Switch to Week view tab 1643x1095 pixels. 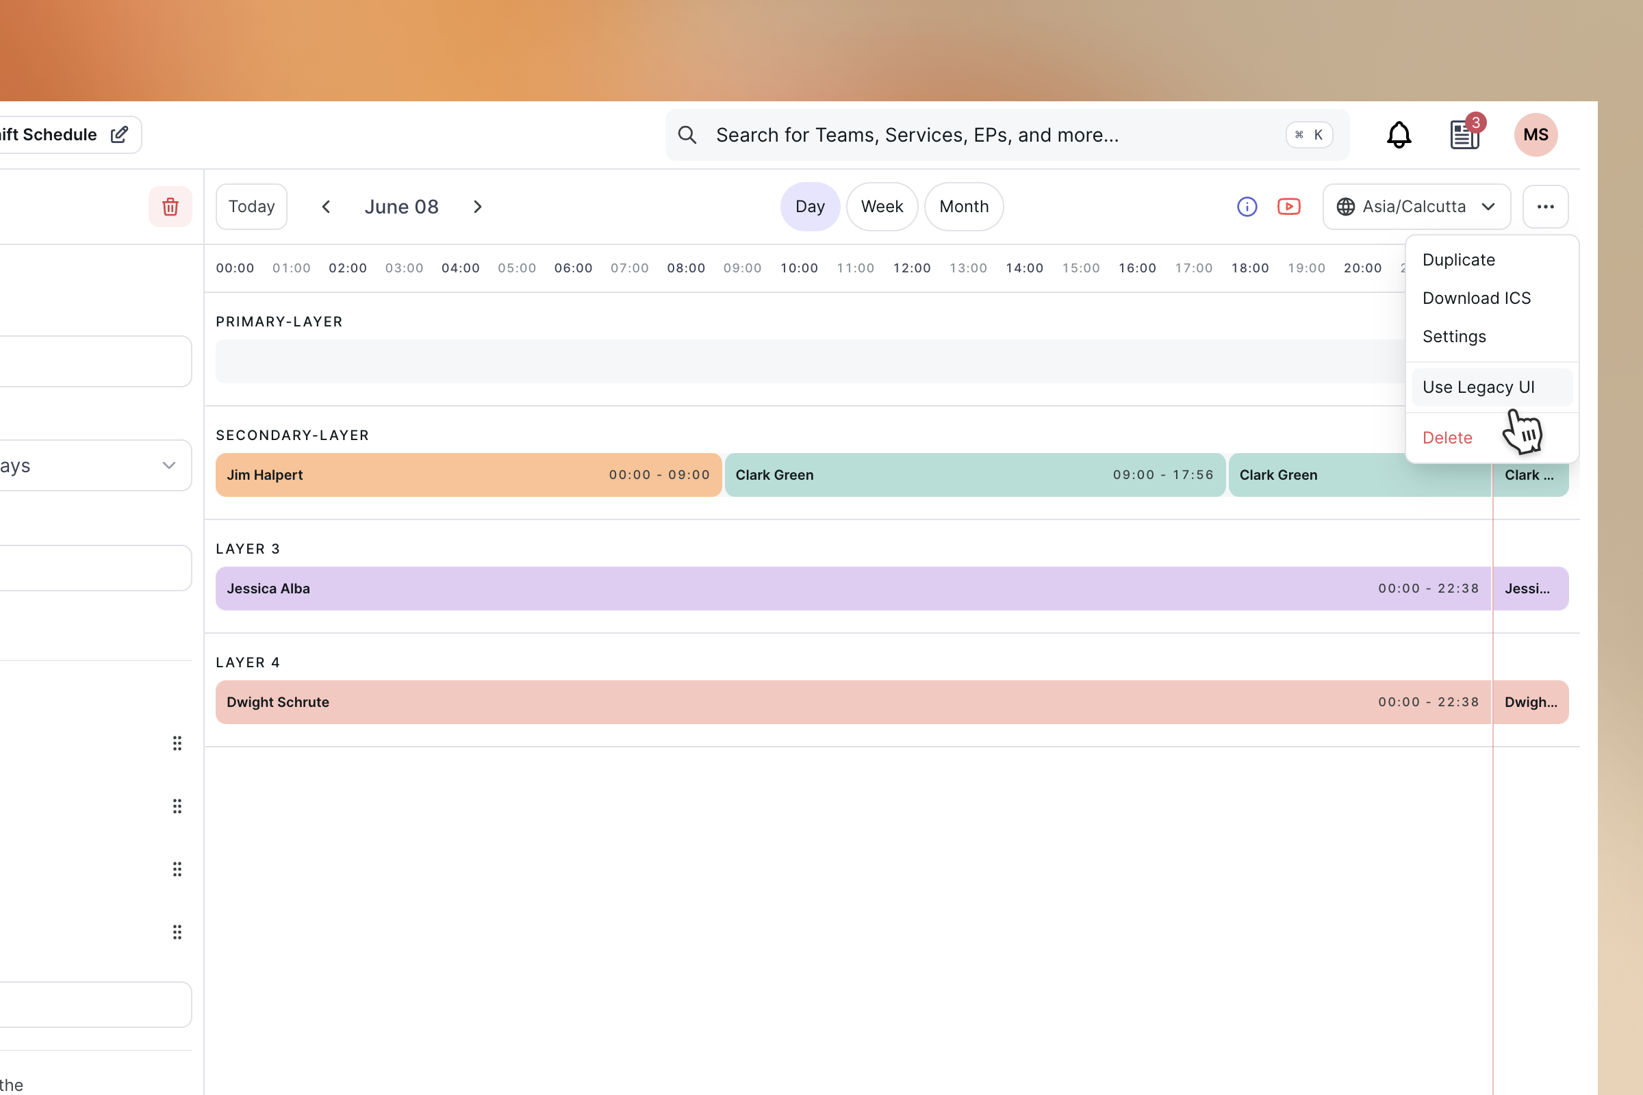coord(882,207)
